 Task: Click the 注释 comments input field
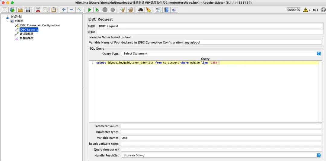(210, 32)
